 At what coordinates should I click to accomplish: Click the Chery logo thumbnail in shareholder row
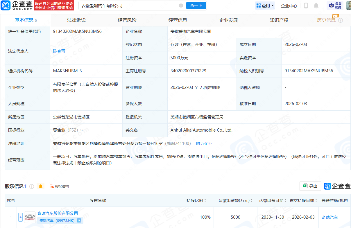pyautogui.click(x=30, y=217)
